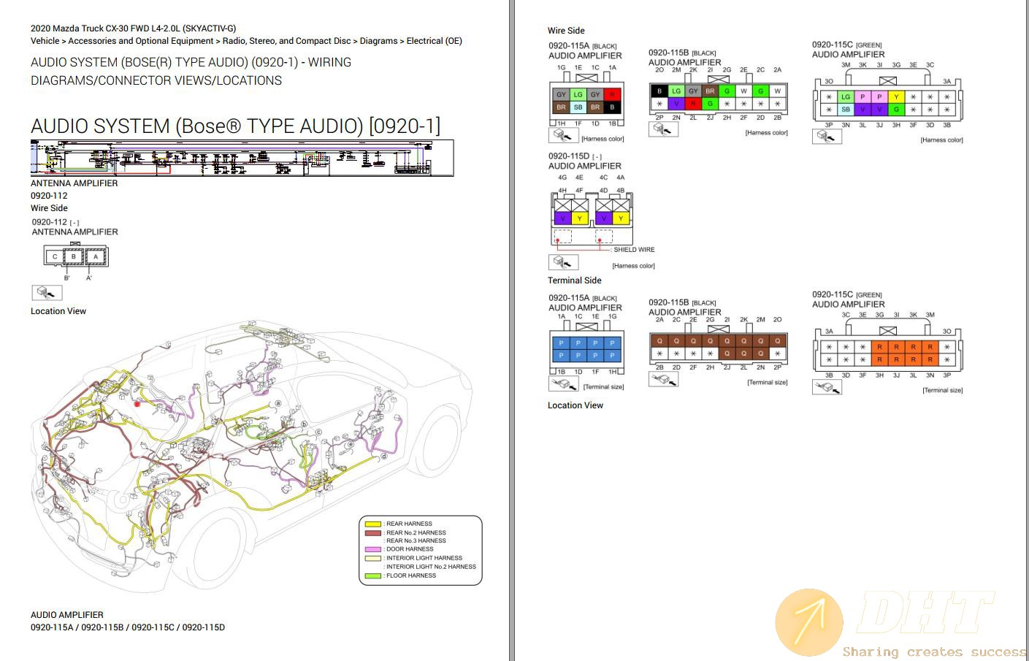The height and width of the screenshot is (661, 1029).
Task: Click the yellow Y pin in Wire Side 0920-115C
Action: point(896,96)
